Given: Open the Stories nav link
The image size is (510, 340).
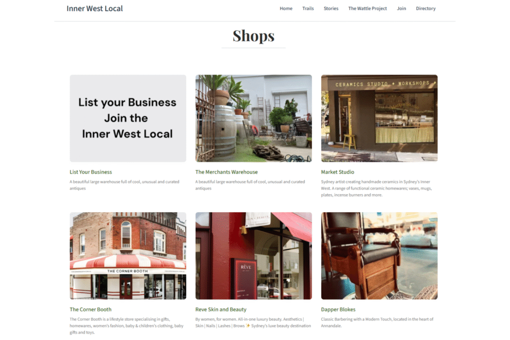Looking at the screenshot, I should (331, 8).
